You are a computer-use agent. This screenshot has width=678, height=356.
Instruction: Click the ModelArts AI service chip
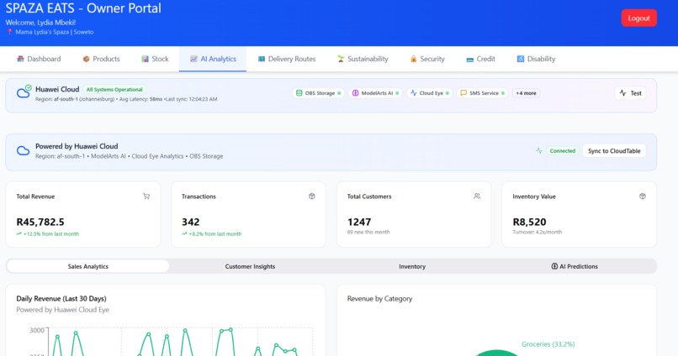coord(375,92)
